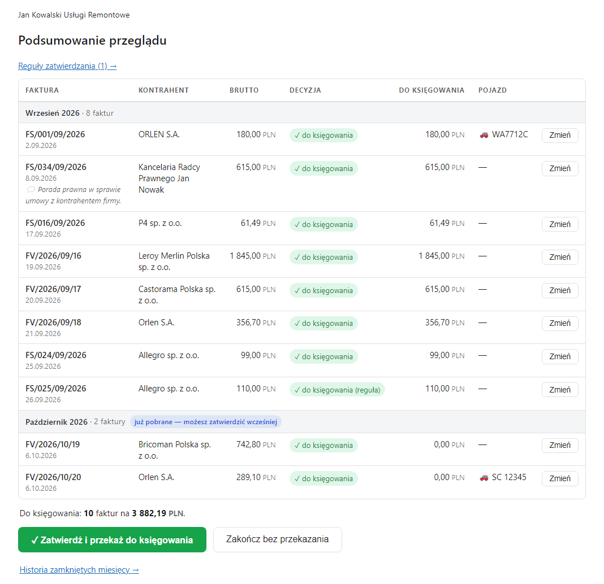This screenshot has height=584, width=604.
Task: Click the 'do księgowania (reguła)' status badge
Action: pyautogui.click(x=337, y=390)
